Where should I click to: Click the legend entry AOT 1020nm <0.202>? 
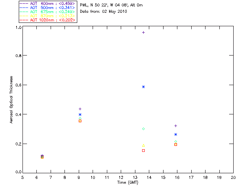click(47, 20)
